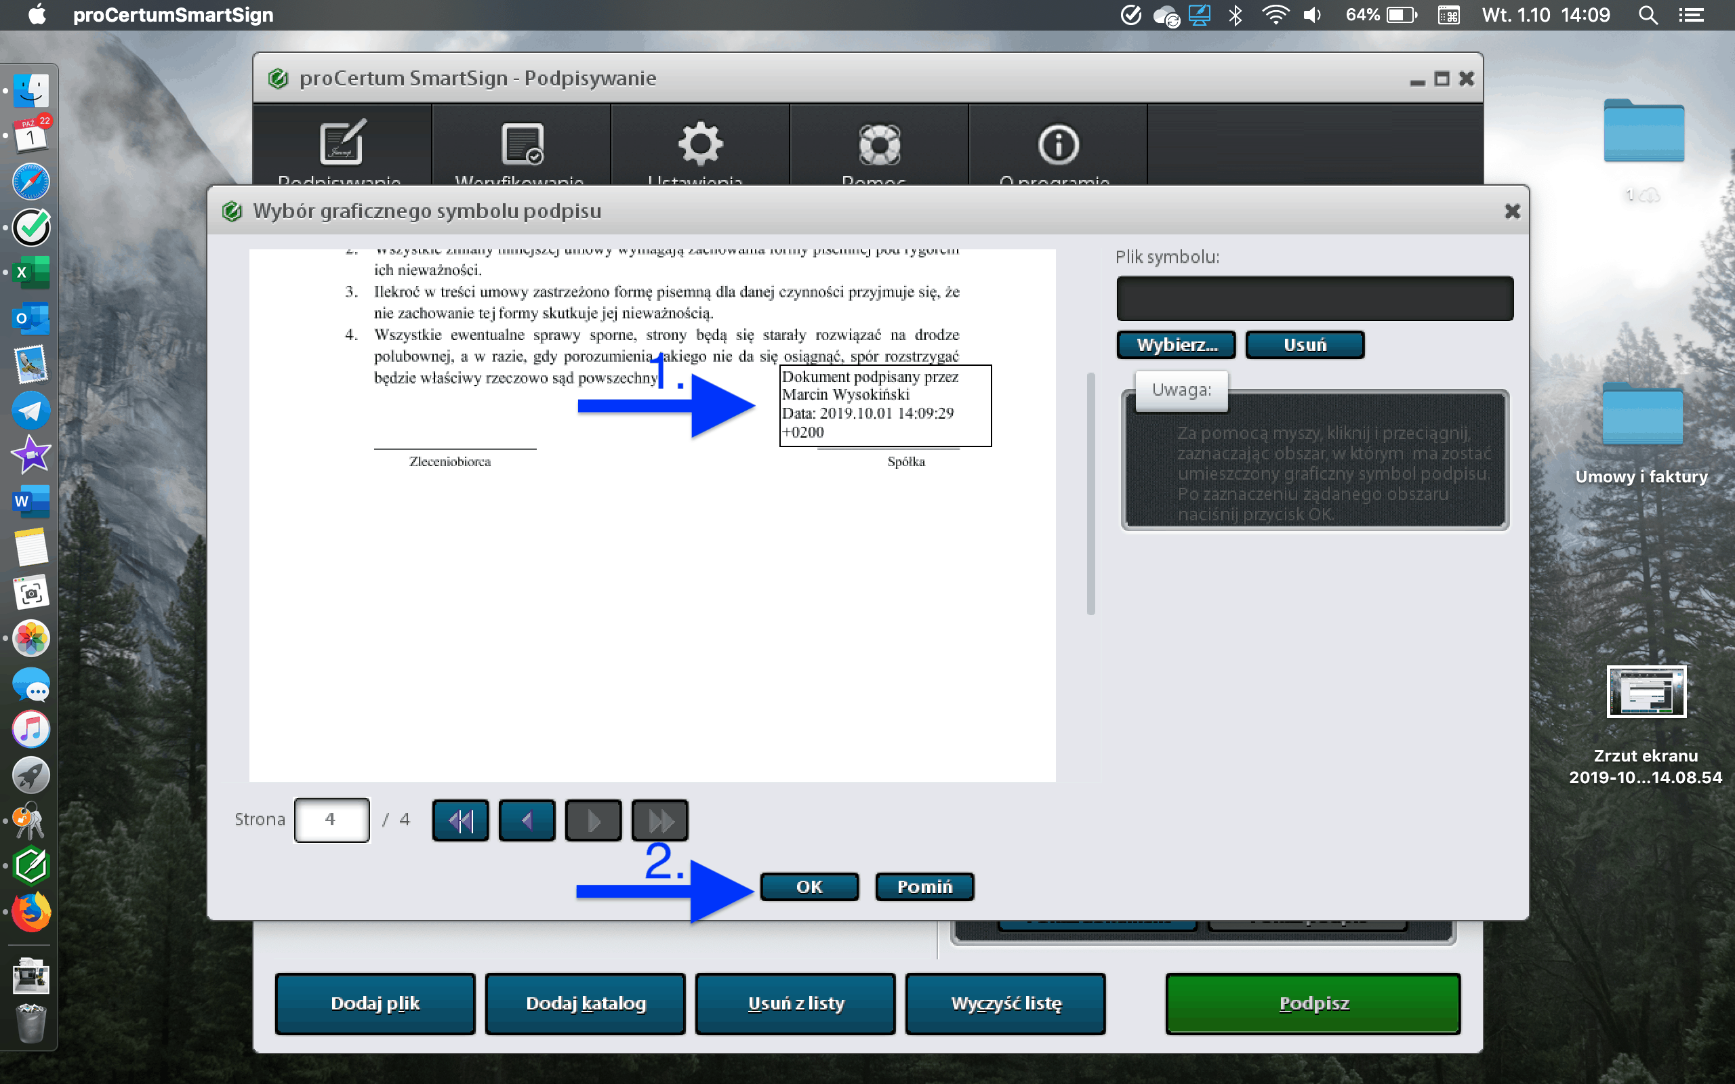Click the green Podpisz button

(1313, 1003)
